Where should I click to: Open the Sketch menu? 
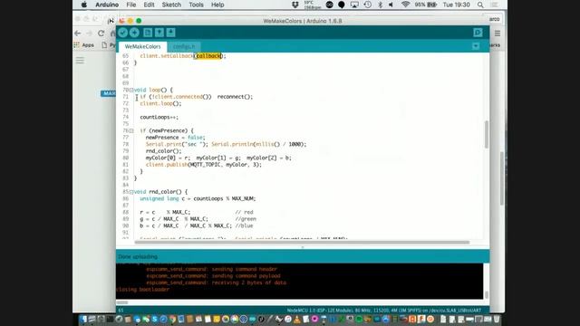(x=171, y=5)
